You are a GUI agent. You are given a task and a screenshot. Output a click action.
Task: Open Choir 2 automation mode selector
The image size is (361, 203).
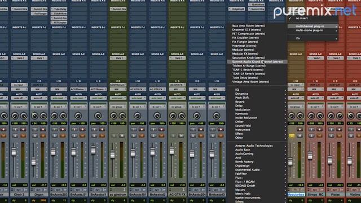(19, 98)
